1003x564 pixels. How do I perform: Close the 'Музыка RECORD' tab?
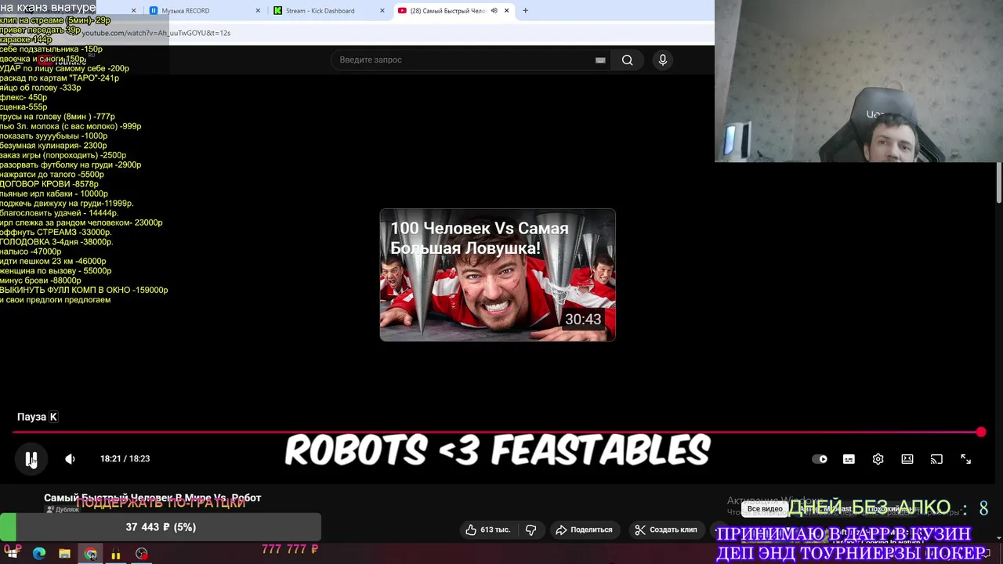[258, 11]
